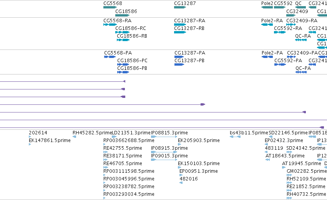Select the bs43b11.5prime EST label
This screenshot has width=327, height=200.
(x=249, y=133)
